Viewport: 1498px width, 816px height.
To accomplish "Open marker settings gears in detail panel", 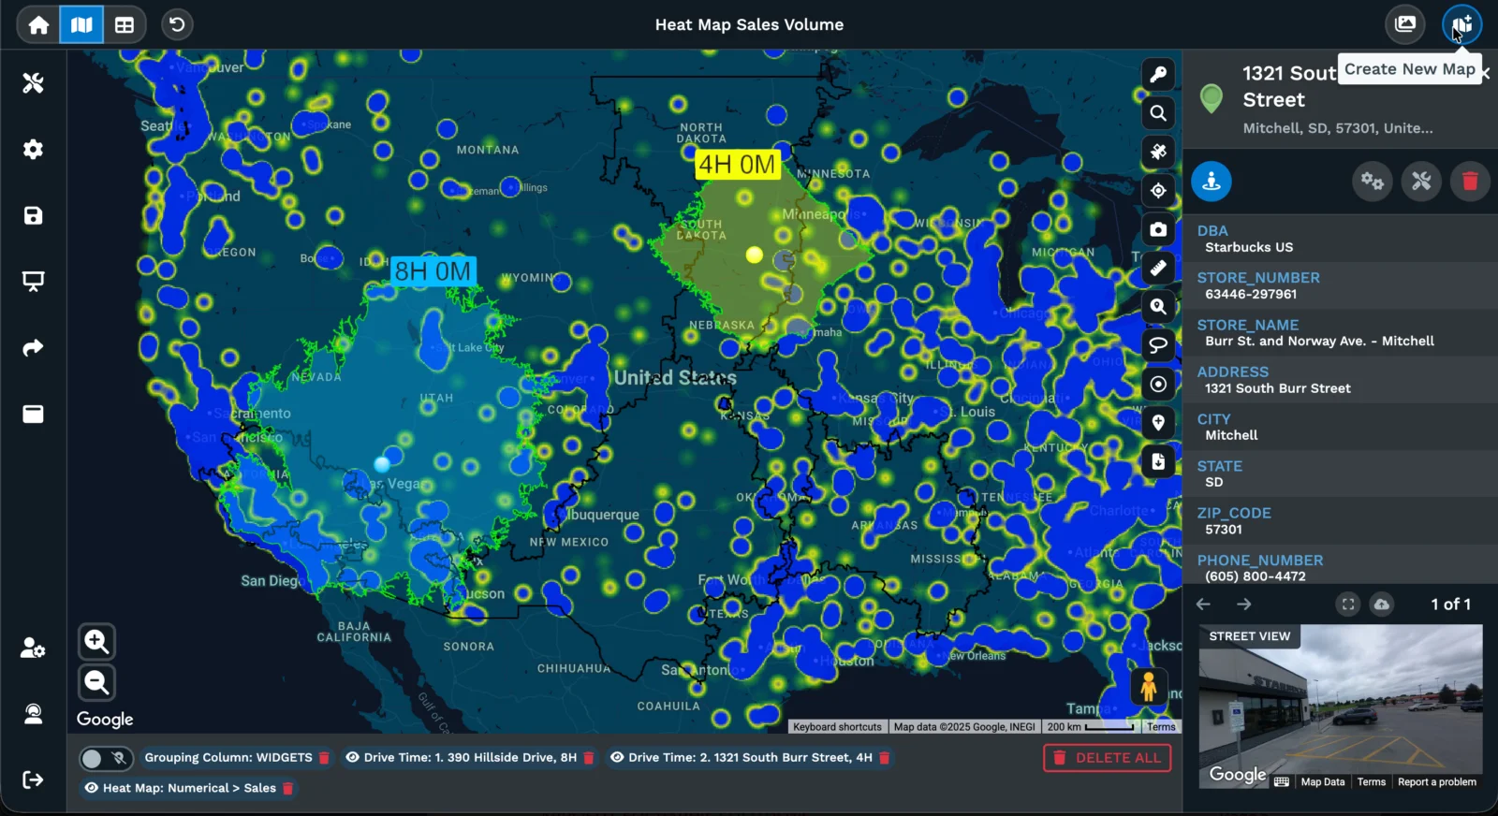I will (x=1373, y=182).
